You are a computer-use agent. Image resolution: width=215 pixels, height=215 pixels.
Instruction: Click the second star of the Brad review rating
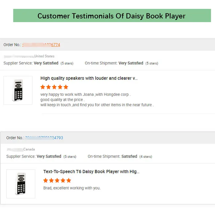tap(51, 181)
